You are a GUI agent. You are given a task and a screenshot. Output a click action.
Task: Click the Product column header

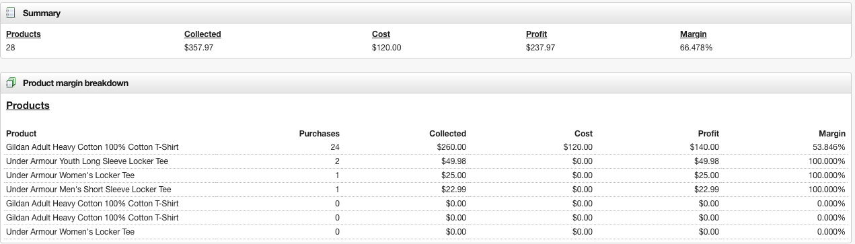(21, 134)
